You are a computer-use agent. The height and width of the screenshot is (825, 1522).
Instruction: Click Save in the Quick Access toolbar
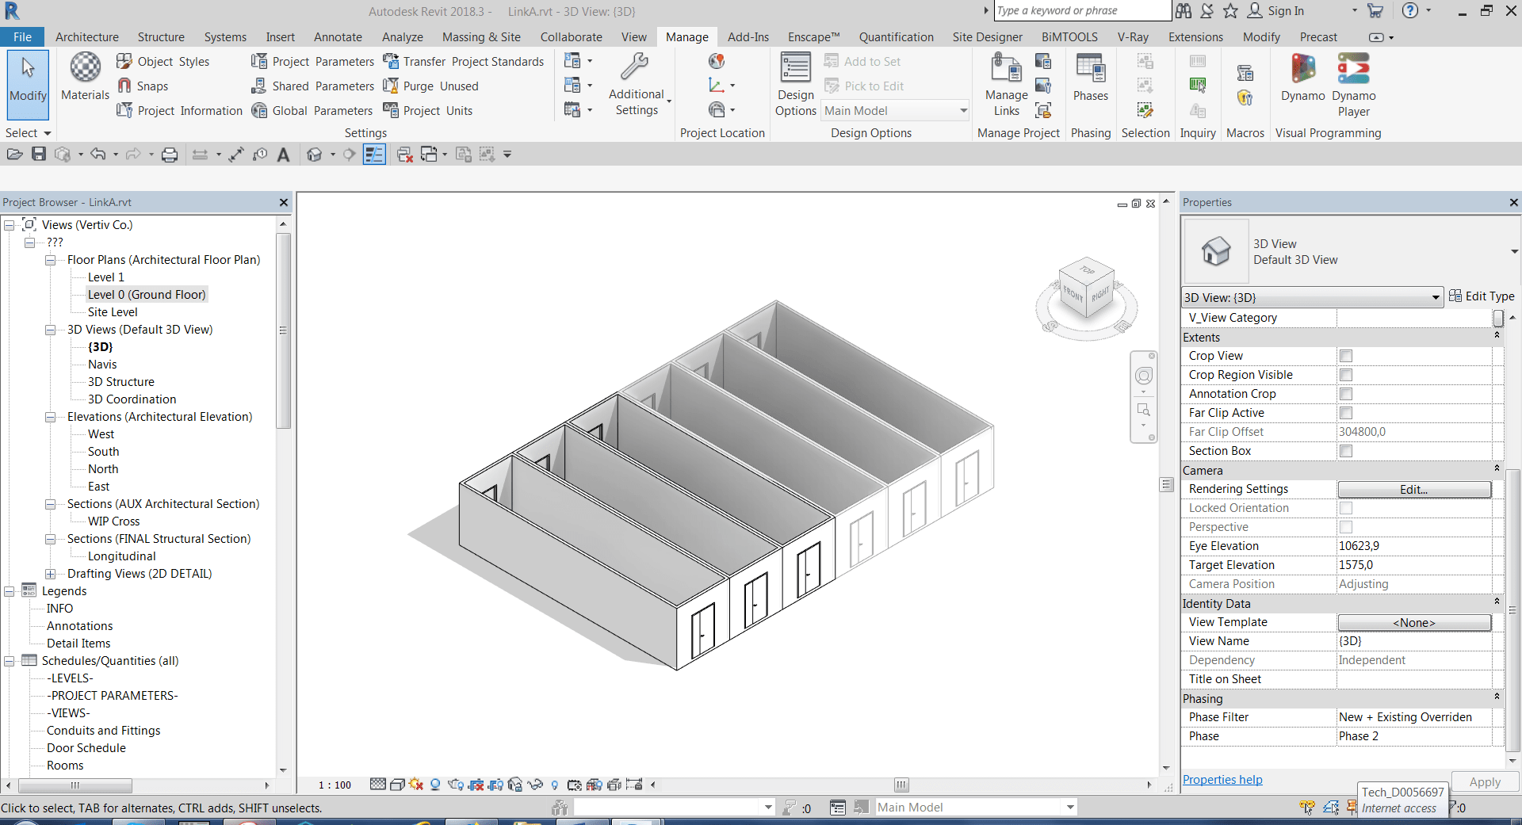pos(39,155)
